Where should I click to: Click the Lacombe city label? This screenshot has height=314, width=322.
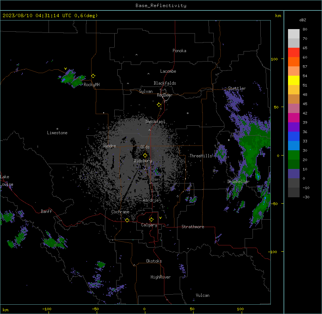(168, 71)
